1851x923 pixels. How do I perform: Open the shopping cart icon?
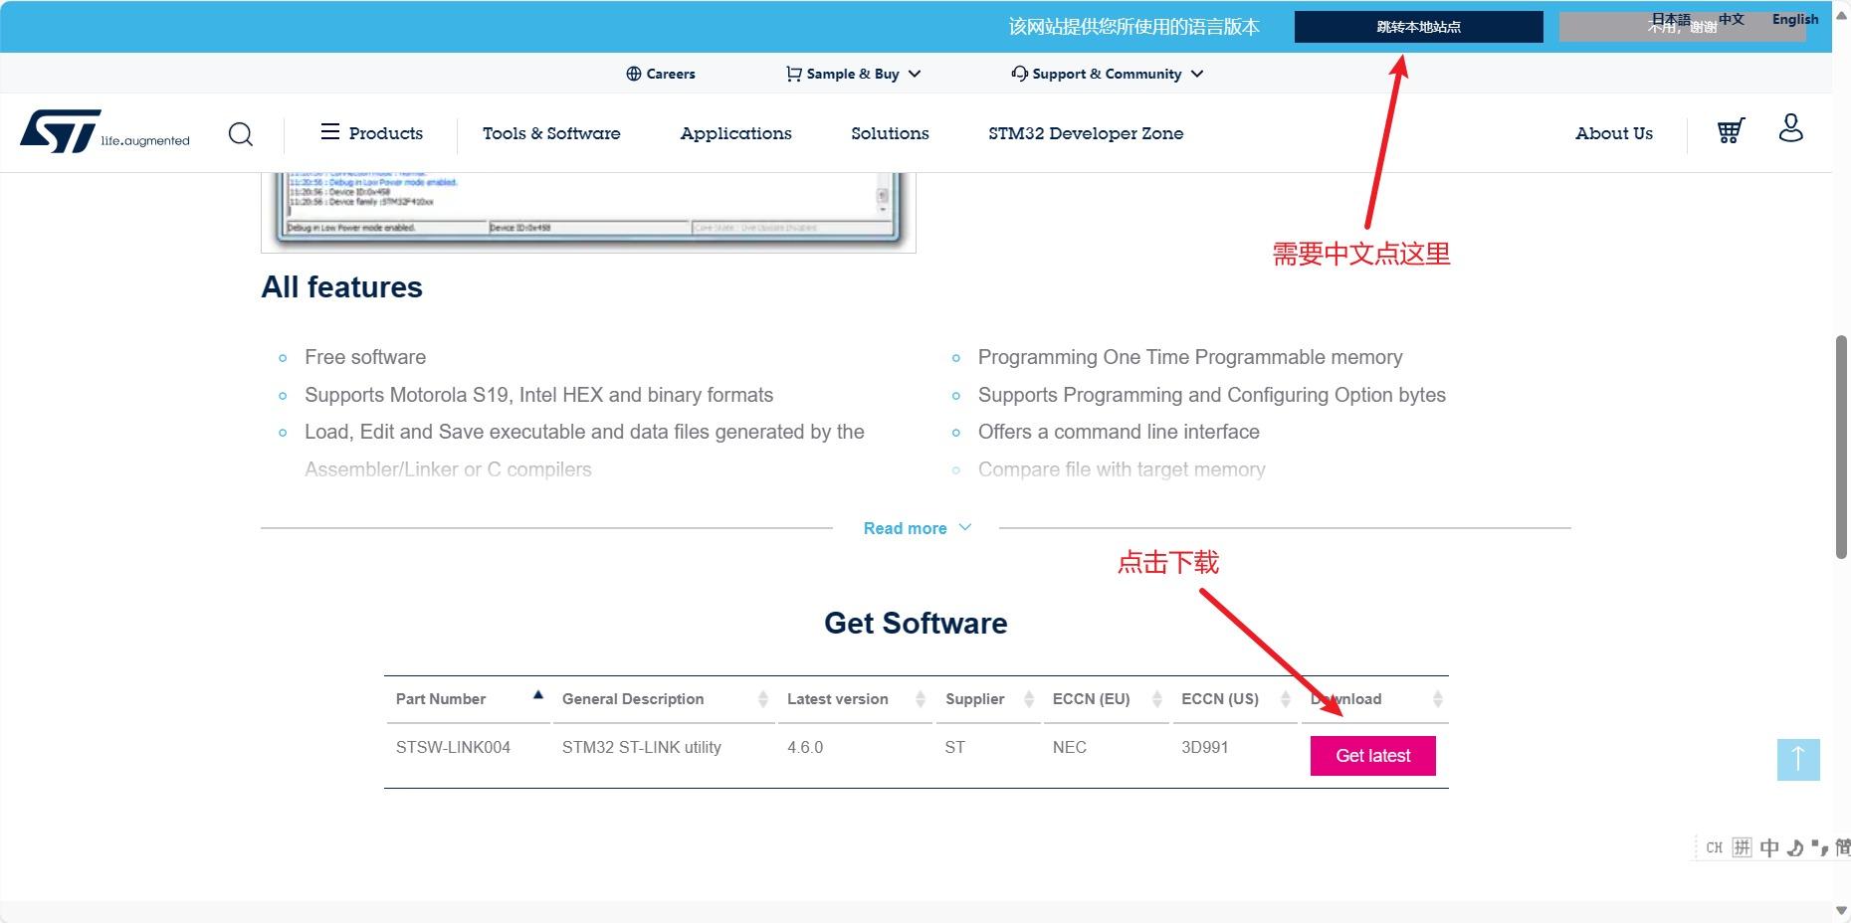[1730, 129]
